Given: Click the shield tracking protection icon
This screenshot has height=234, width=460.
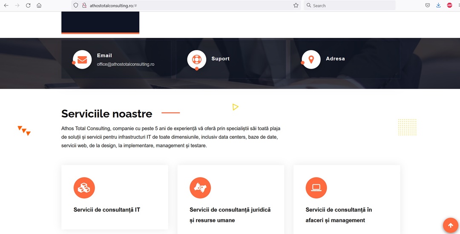Looking at the screenshot, I should pos(76,5).
